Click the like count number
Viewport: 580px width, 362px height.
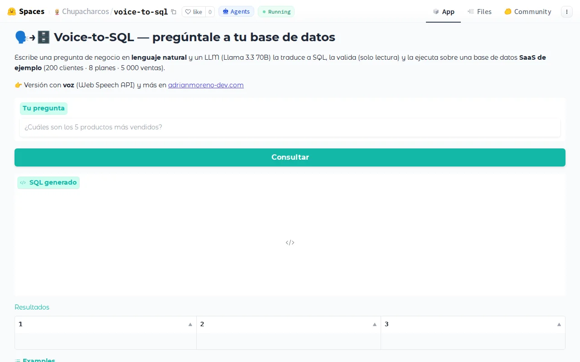(x=210, y=12)
